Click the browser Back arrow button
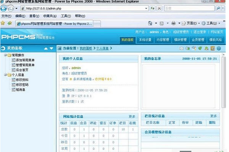Screen dimensions: 229x152 click(x=4, y=8)
